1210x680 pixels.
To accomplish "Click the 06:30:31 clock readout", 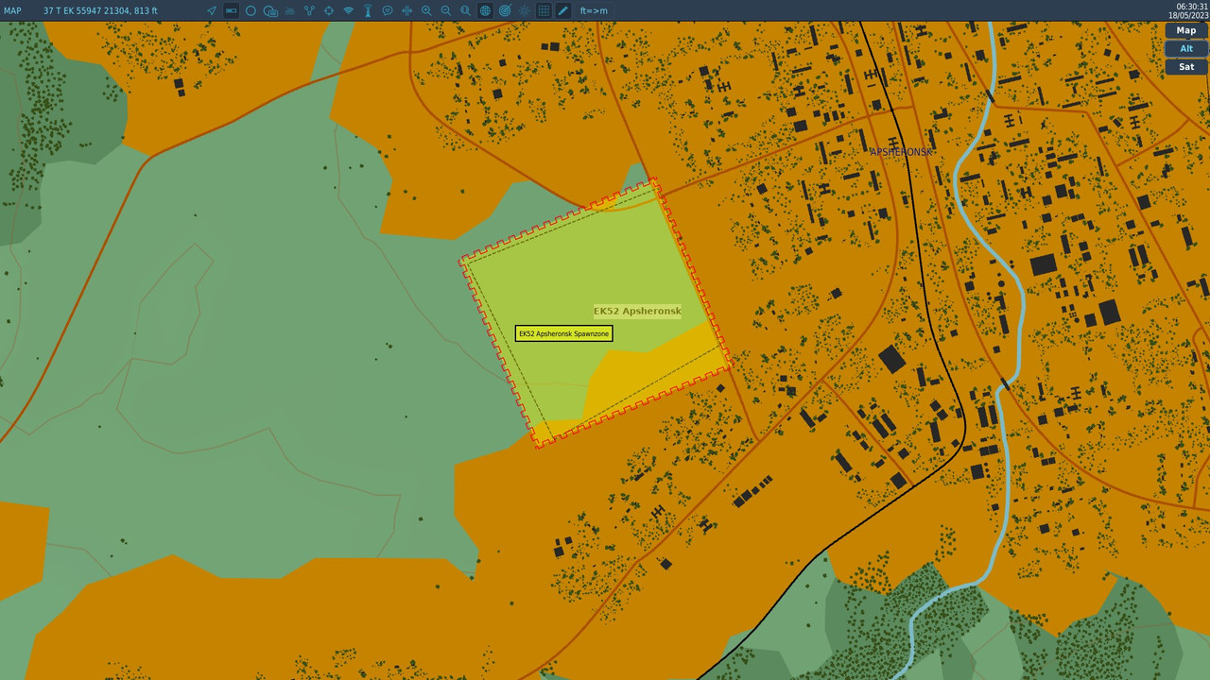I will [1192, 6].
